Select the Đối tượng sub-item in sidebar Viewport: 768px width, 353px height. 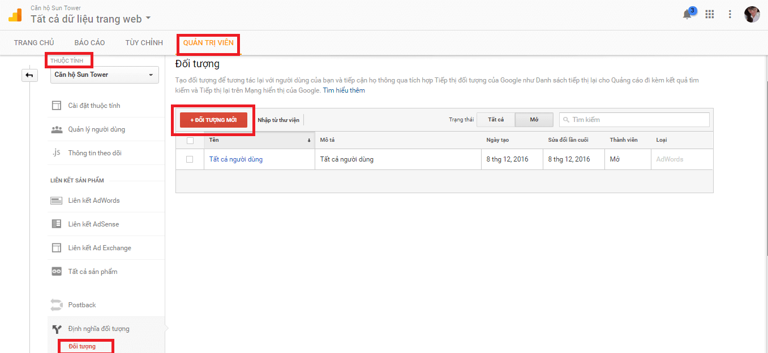(82, 346)
